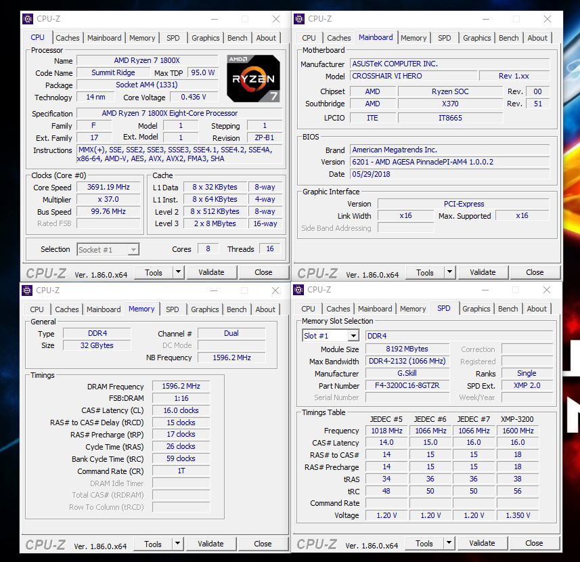Click Max TDP value 95.0 W
Image resolution: width=580 pixels, height=562 pixels.
(203, 73)
